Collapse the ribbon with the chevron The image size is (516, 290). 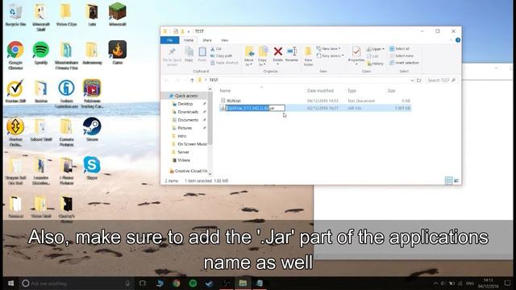tap(451, 40)
